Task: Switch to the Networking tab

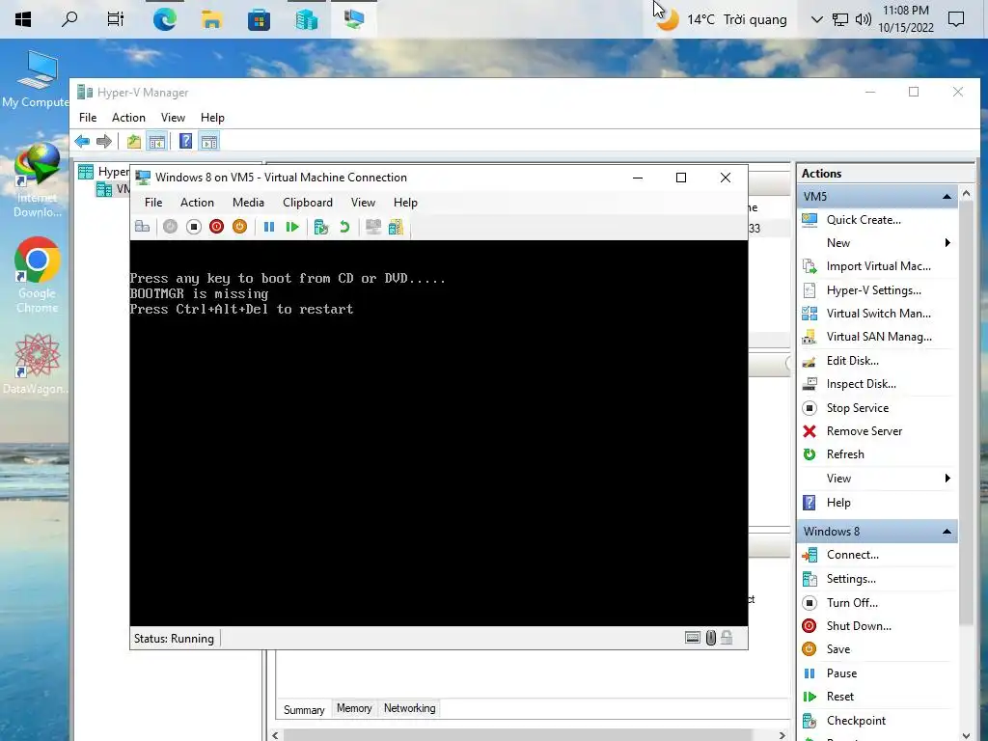Action: tap(409, 708)
